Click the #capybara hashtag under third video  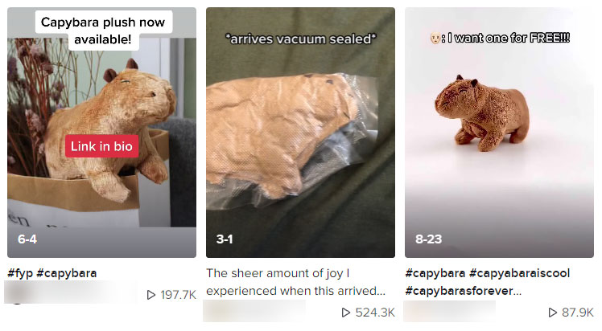435,273
